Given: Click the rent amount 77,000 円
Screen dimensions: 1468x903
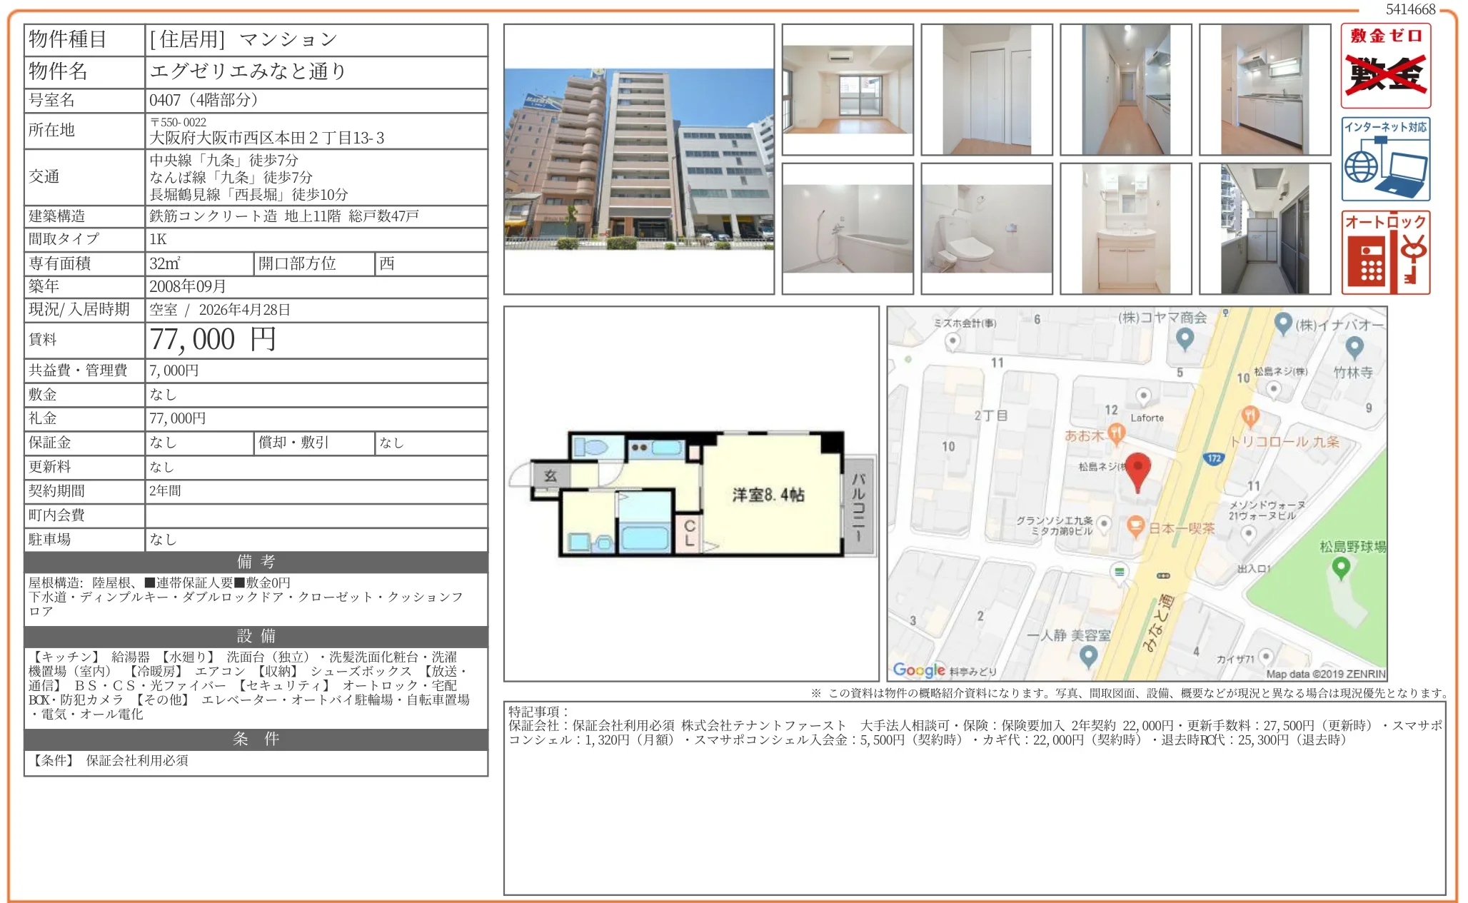Looking at the screenshot, I should pyautogui.click(x=213, y=340).
